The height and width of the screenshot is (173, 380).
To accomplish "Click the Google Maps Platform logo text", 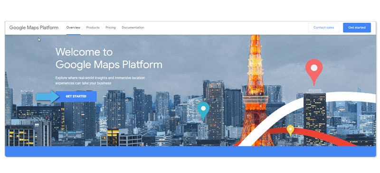I will coord(34,27).
